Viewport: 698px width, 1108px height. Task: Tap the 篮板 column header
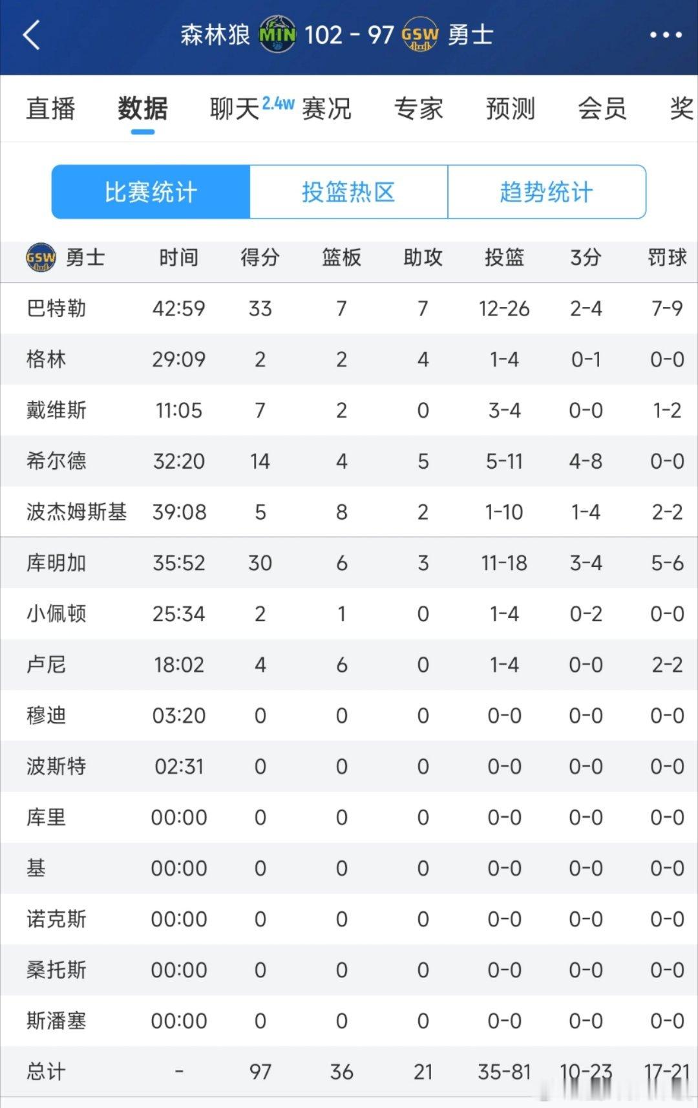click(x=341, y=257)
